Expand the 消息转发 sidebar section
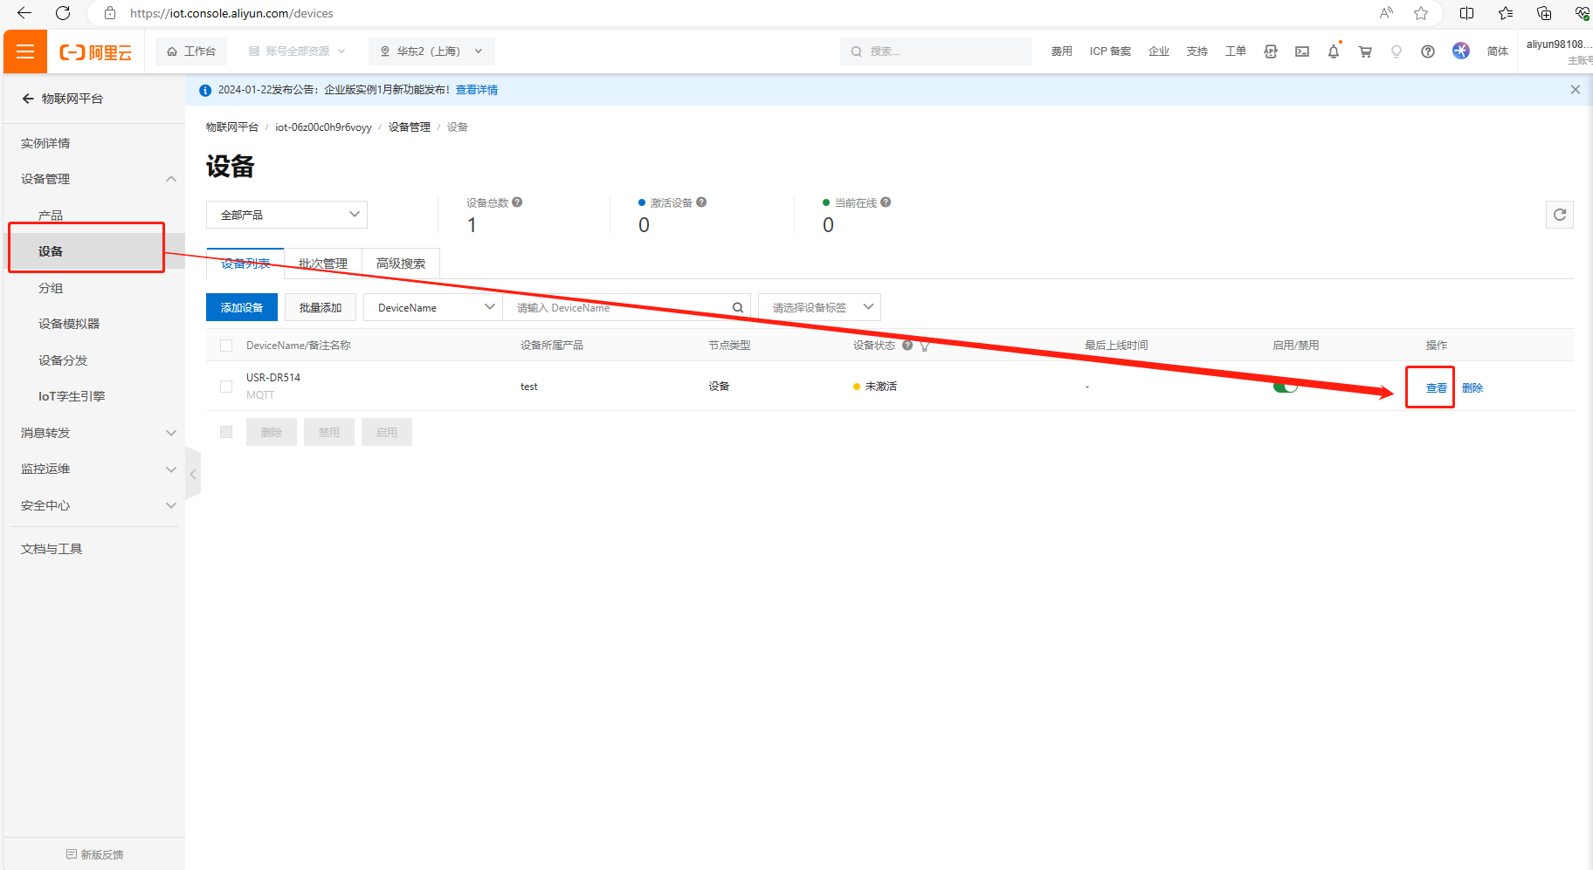Image resolution: width=1593 pixels, height=870 pixels. tap(171, 433)
